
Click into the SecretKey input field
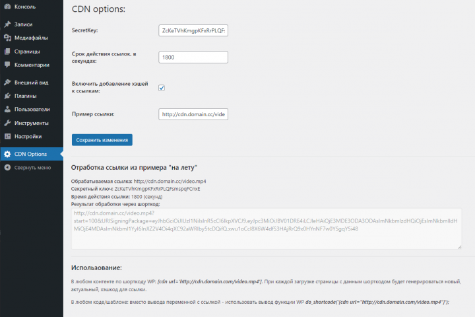pyautogui.click(x=193, y=31)
